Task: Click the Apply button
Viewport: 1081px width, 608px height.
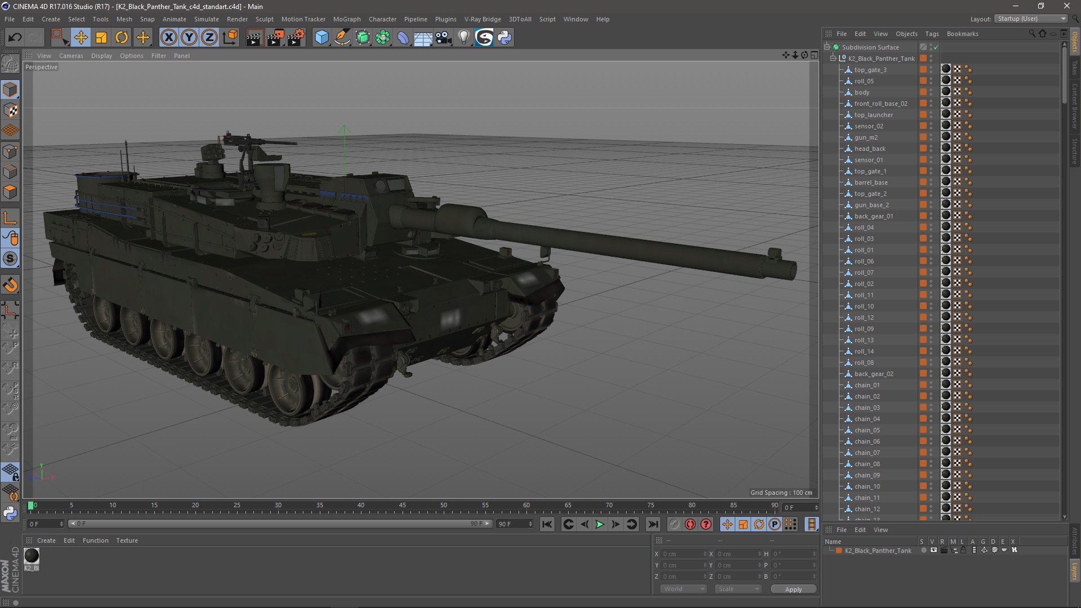Action: 793,589
